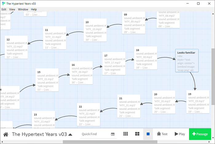Show only story structure with small-grid icon

[x=126, y=134]
